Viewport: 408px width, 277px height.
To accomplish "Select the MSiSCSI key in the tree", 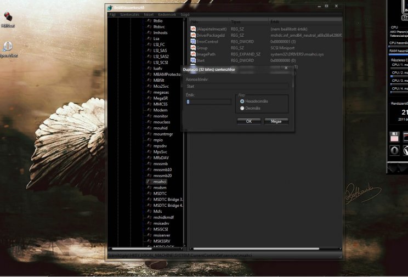I will tap(161, 229).
